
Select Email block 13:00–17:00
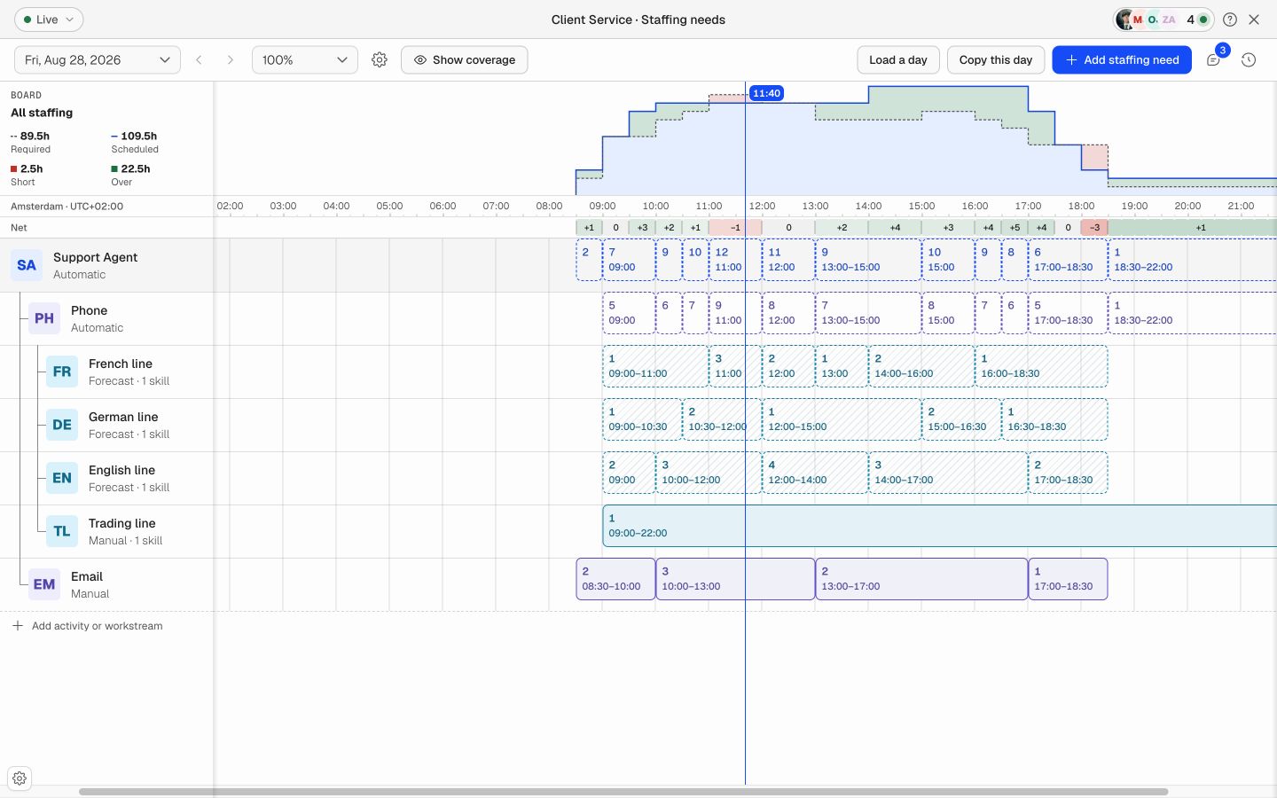(921, 579)
